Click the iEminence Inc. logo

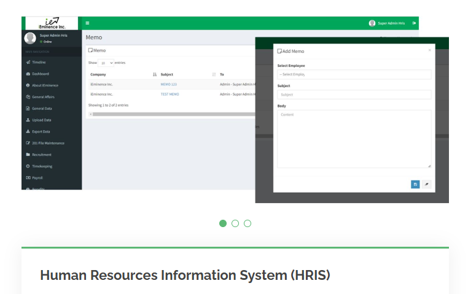click(52, 23)
